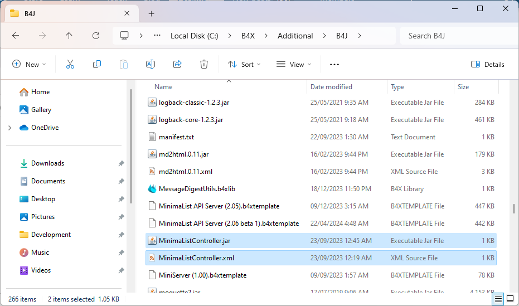This screenshot has height=306, width=519.
Task: Select the B4J window tab
Action: [x=71, y=13]
